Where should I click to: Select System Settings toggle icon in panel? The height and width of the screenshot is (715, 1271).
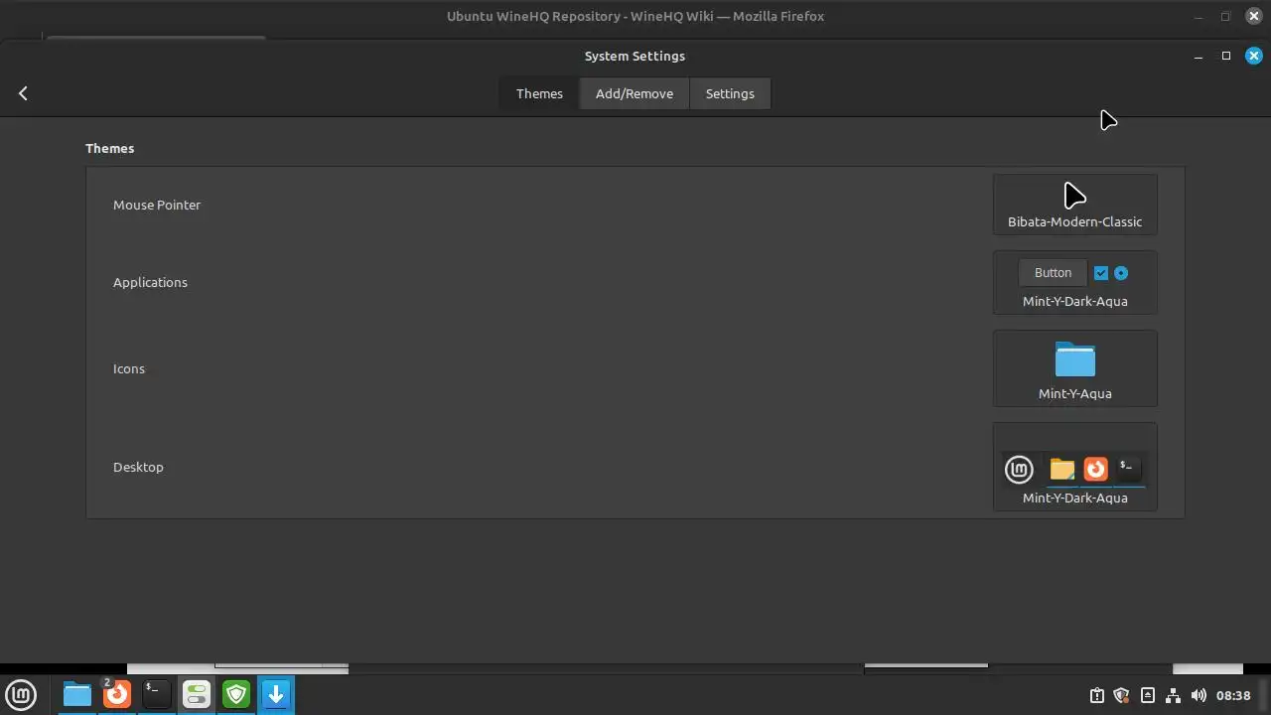click(x=197, y=694)
